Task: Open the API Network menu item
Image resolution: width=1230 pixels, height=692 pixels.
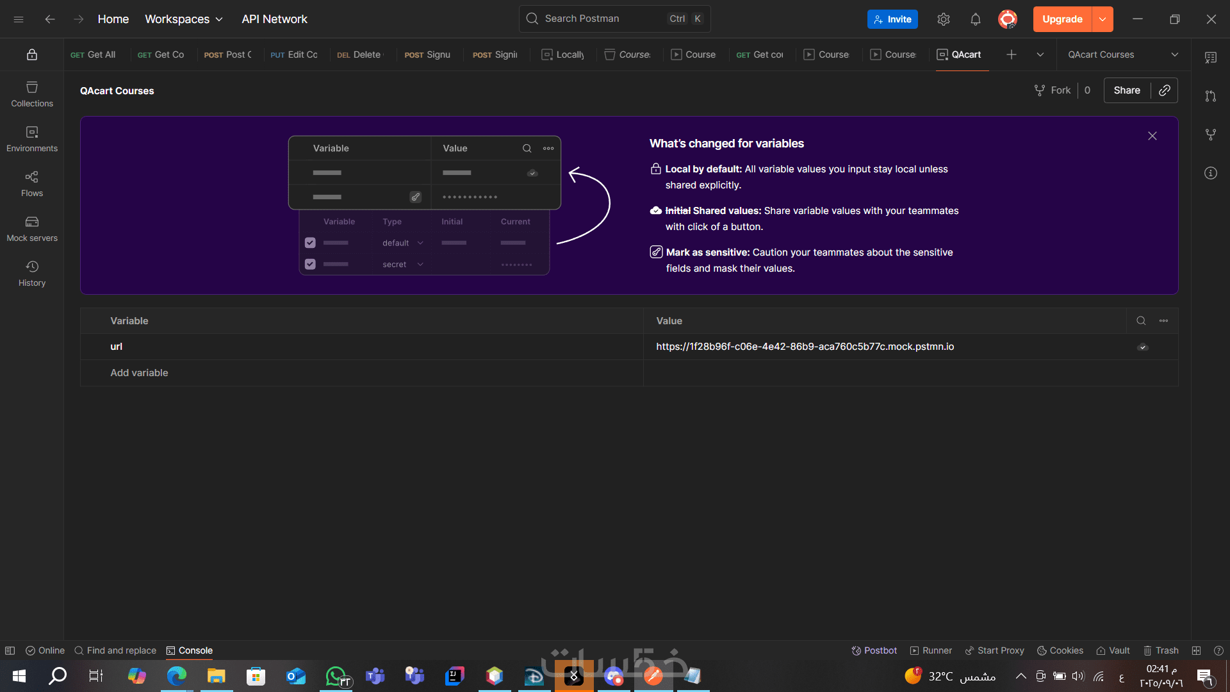Action: (x=274, y=19)
